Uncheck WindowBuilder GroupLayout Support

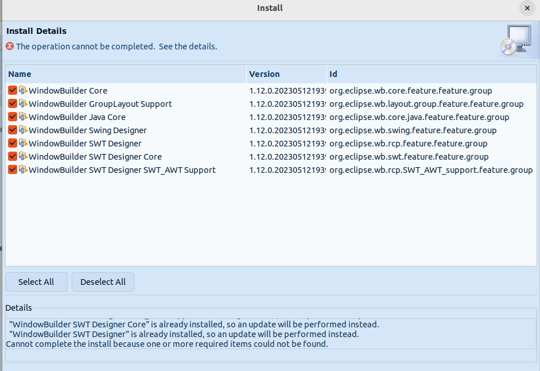click(x=12, y=103)
